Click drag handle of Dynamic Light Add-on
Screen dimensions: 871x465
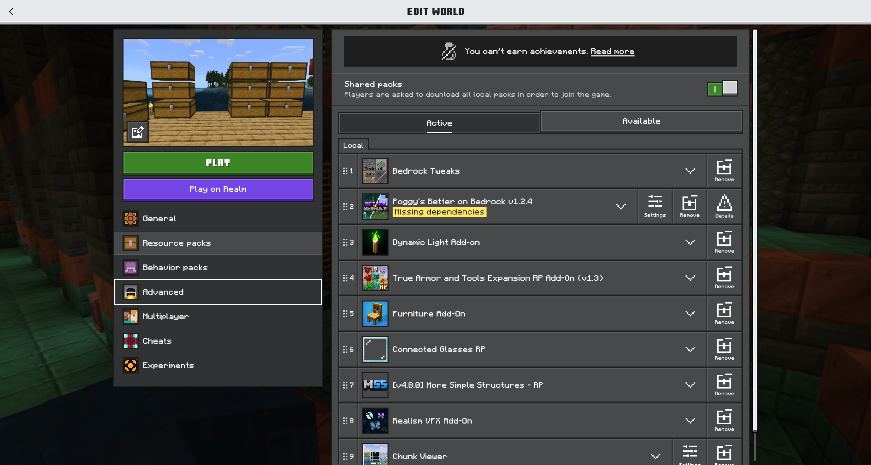[346, 242]
